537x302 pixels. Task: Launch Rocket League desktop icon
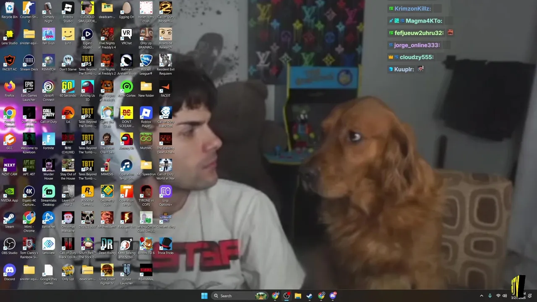146,65
